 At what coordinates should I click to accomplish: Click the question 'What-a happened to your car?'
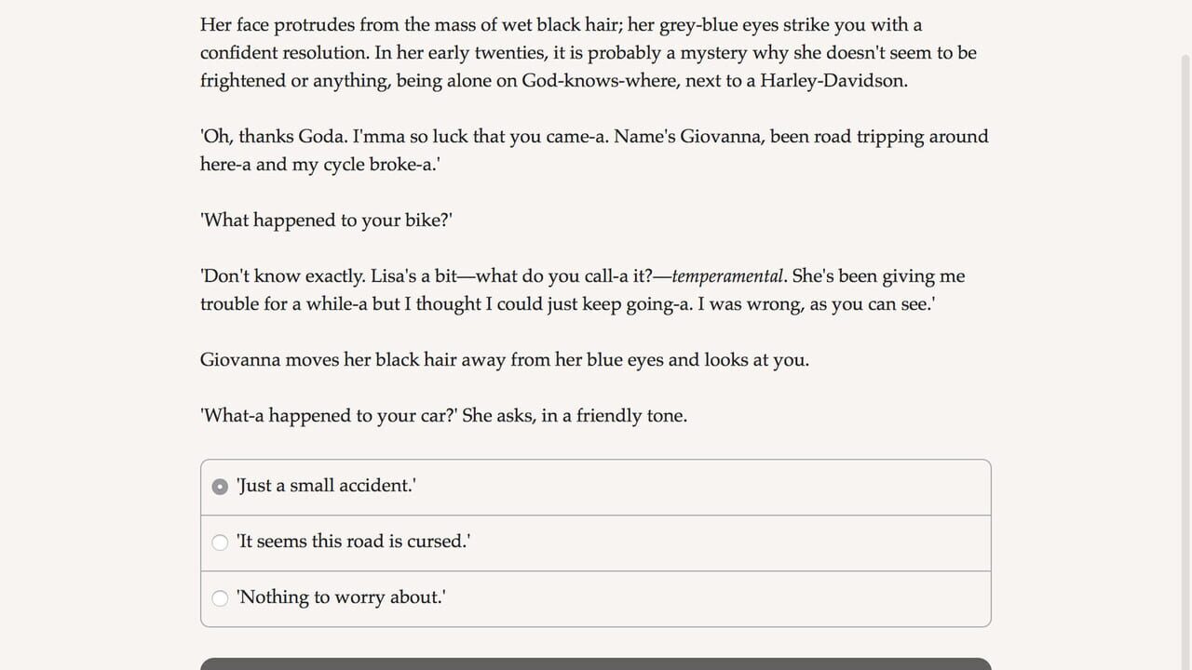[x=329, y=416]
